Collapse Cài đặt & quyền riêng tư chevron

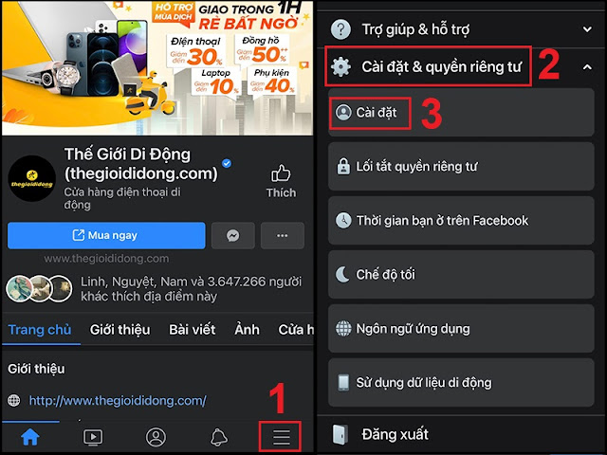click(x=587, y=67)
